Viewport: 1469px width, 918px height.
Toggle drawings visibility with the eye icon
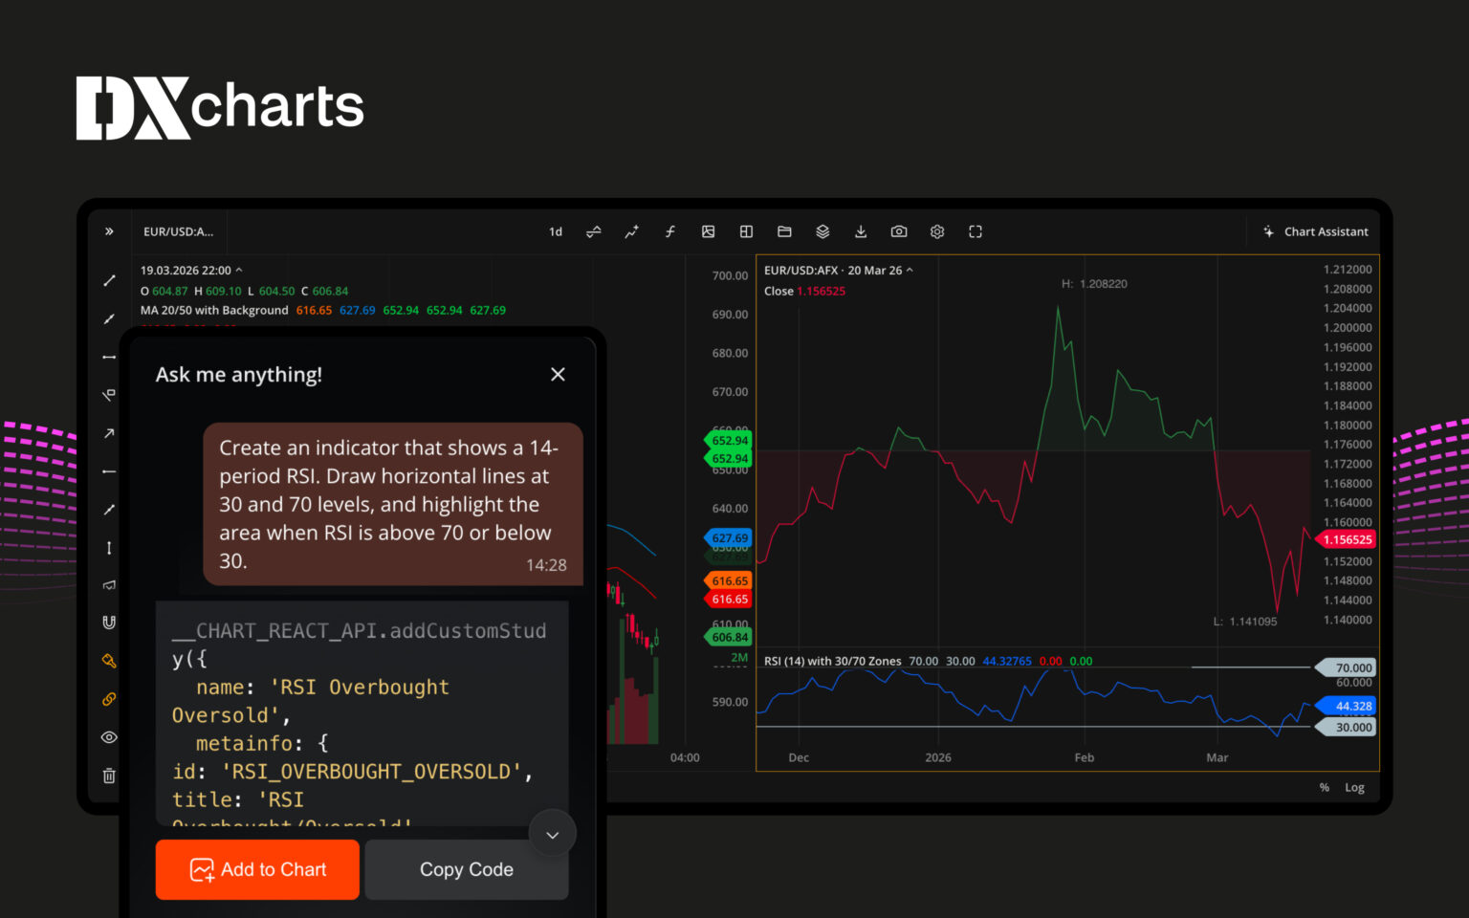tap(108, 737)
